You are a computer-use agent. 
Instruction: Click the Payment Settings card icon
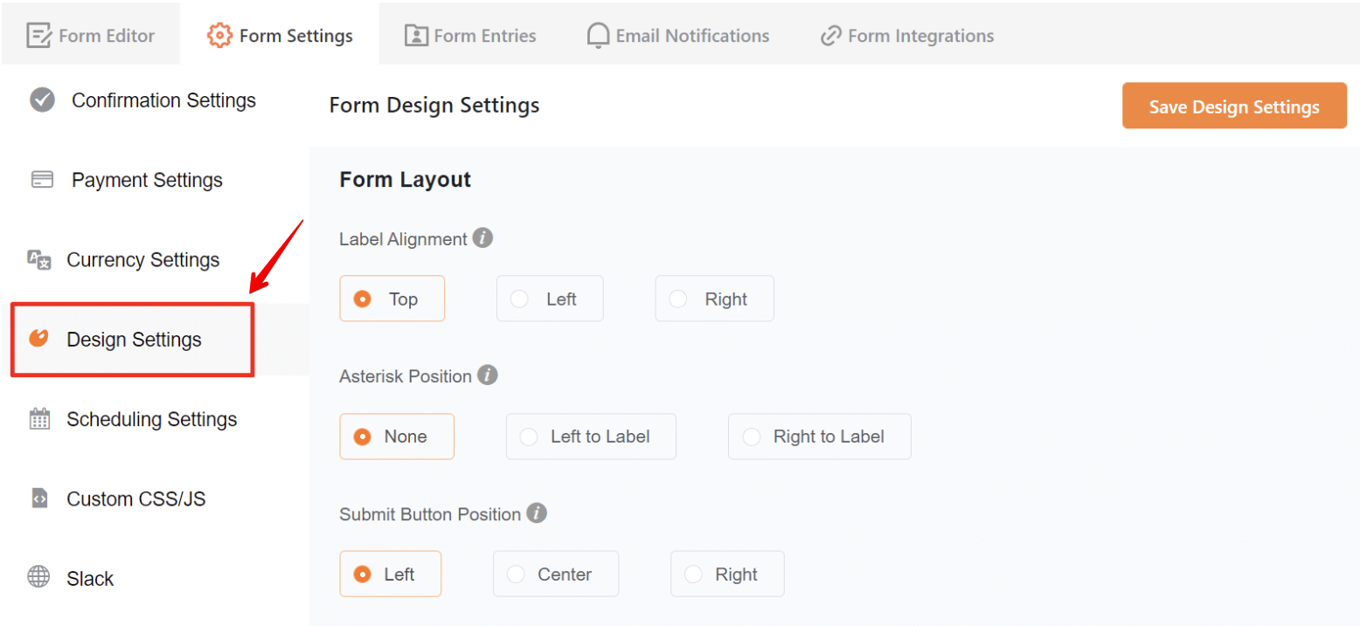click(x=42, y=180)
